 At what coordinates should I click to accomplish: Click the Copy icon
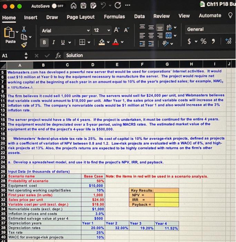tap(24, 37)
